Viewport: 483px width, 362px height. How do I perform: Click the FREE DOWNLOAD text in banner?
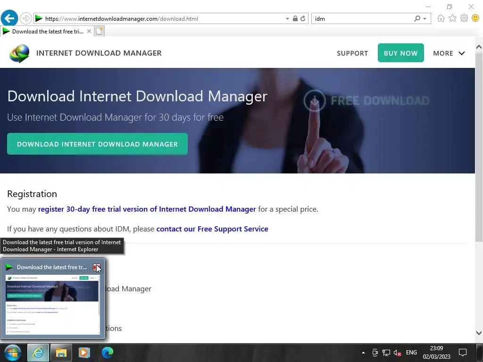(x=380, y=101)
